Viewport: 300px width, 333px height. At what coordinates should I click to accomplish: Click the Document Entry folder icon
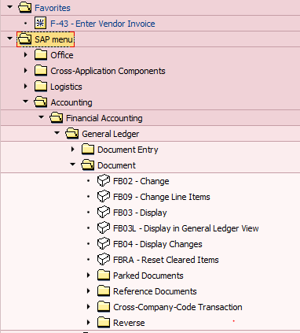tap(88, 150)
